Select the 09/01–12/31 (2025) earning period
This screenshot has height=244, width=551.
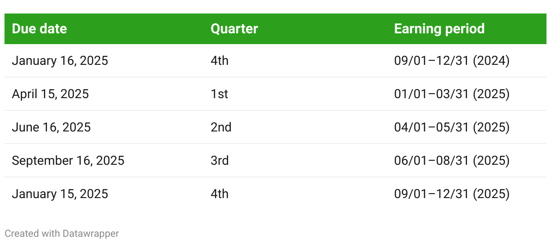[x=452, y=194]
